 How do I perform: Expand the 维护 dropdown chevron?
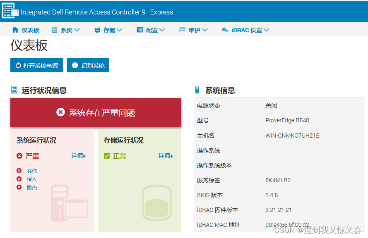tap(204, 30)
